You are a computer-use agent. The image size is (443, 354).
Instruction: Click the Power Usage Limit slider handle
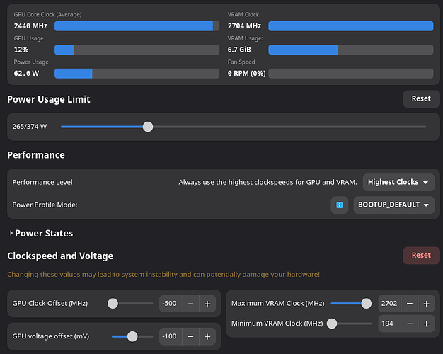pos(148,127)
